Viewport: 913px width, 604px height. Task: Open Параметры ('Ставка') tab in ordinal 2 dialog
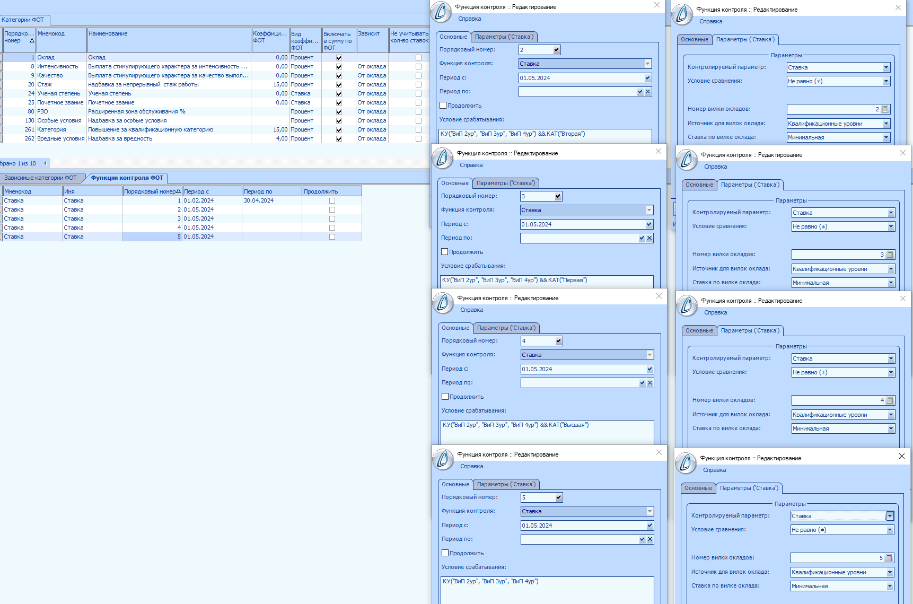(x=504, y=37)
